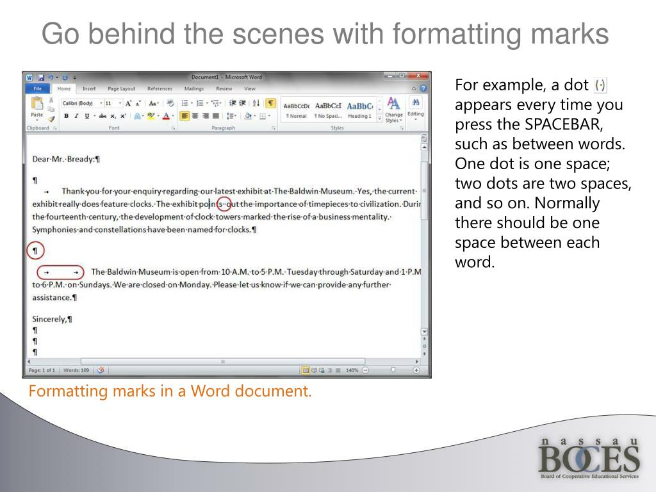The height and width of the screenshot is (492, 656).
Task: Click the Redo icon in the quick access toolbar
Action: (65, 78)
